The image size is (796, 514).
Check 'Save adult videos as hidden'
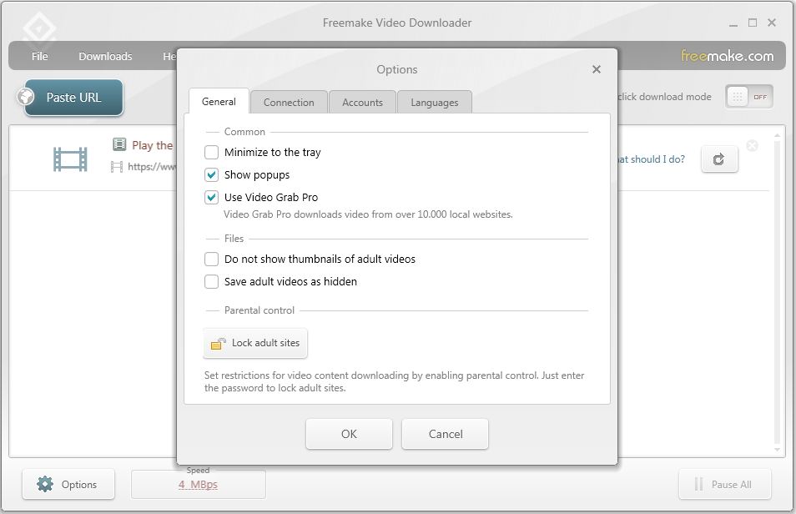(211, 281)
